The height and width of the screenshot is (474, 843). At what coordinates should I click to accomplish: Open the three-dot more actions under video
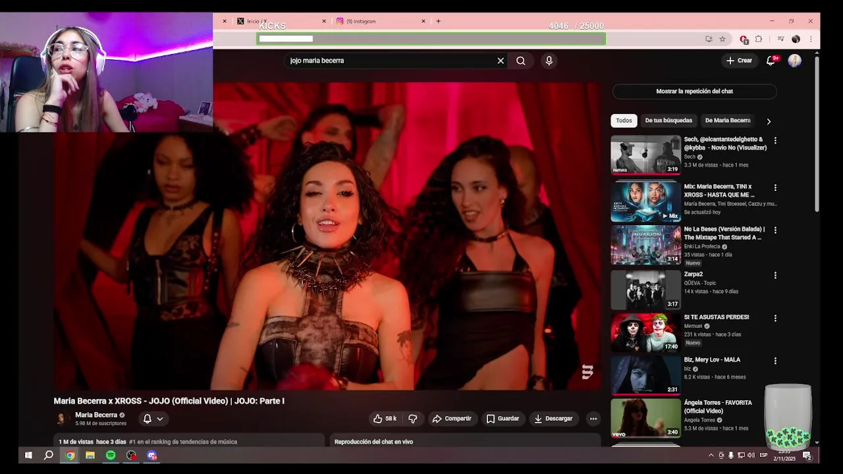[x=593, y=419]
